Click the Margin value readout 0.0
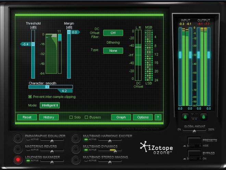The image size is (226, 170). 75,32
